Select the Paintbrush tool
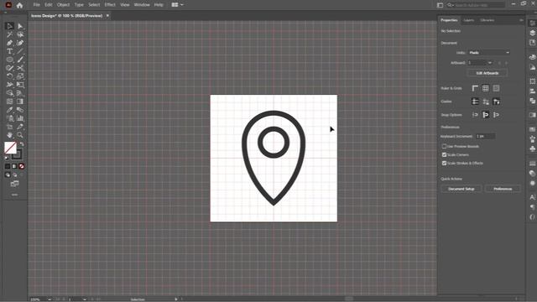Screen dimensions: 537x302 pyautogui.click(x=20, y=60)
